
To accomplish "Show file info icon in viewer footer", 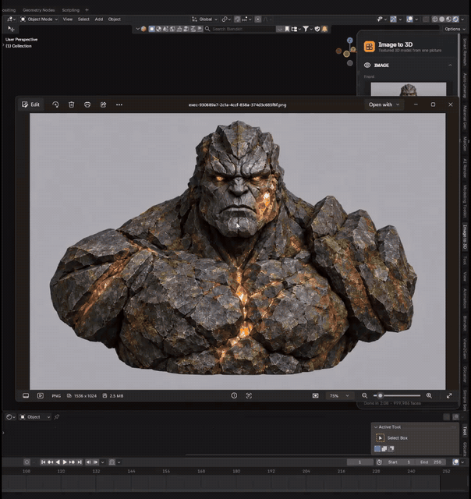I will (234, 395).
